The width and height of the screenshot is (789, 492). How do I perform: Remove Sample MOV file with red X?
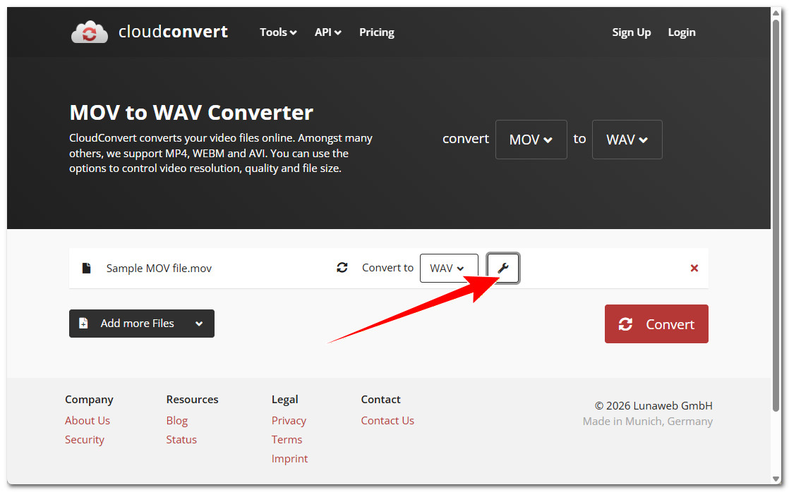pos(694,269)
